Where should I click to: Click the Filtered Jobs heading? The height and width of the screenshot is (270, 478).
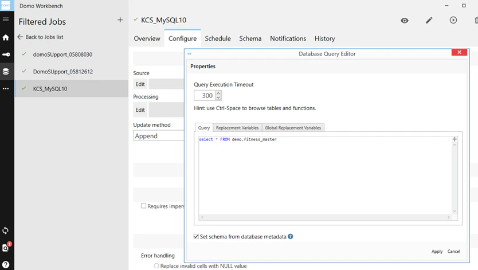tap(42, 22)
